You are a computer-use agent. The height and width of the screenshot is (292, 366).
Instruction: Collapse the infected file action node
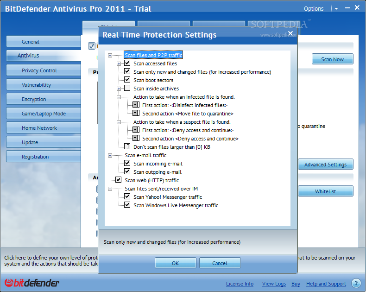pos(119,97)
